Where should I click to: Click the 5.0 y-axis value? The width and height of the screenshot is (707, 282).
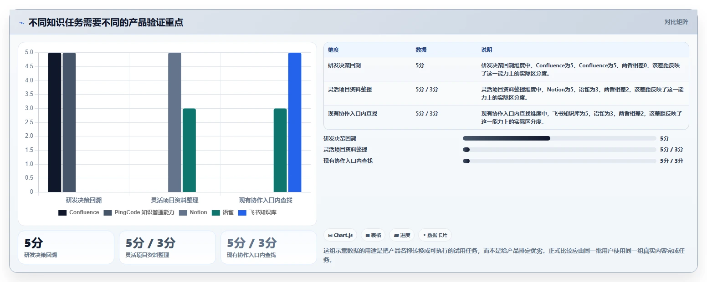point(29,52)
